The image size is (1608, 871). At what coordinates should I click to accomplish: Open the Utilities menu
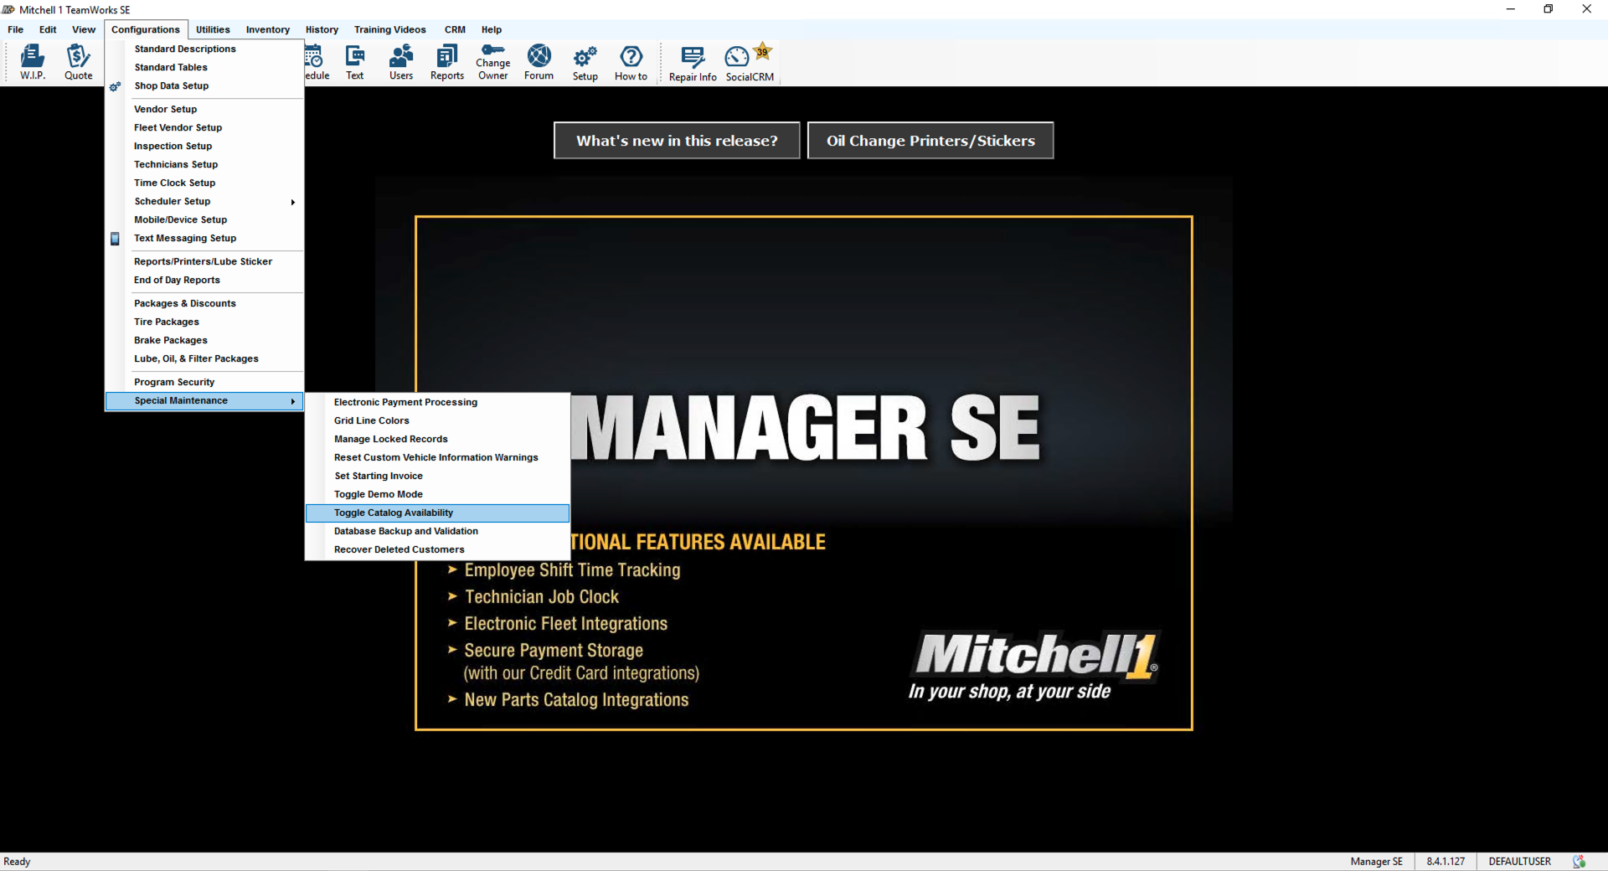click(212, 29)
